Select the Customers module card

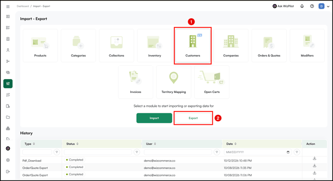pos(193,45)
